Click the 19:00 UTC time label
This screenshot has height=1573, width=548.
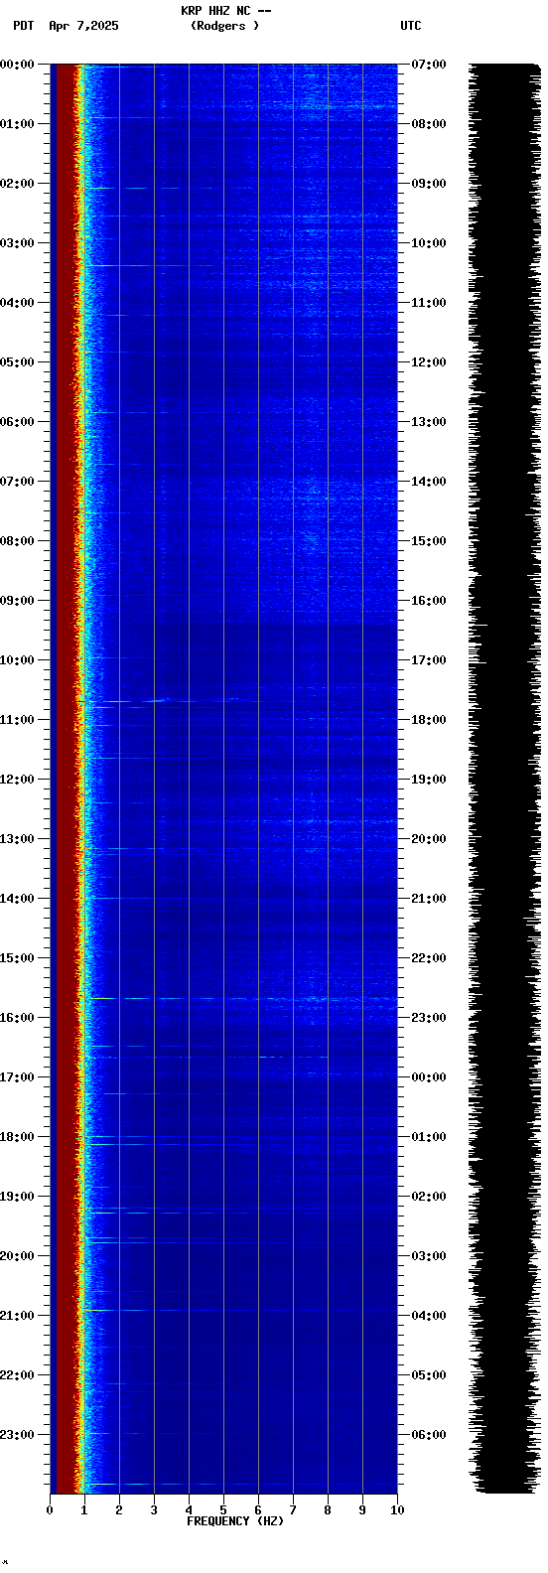click(x=428, y=780)
